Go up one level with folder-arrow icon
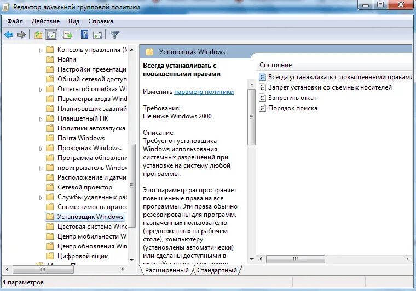Viewport: 416px width, 291px height. point(38,34)
